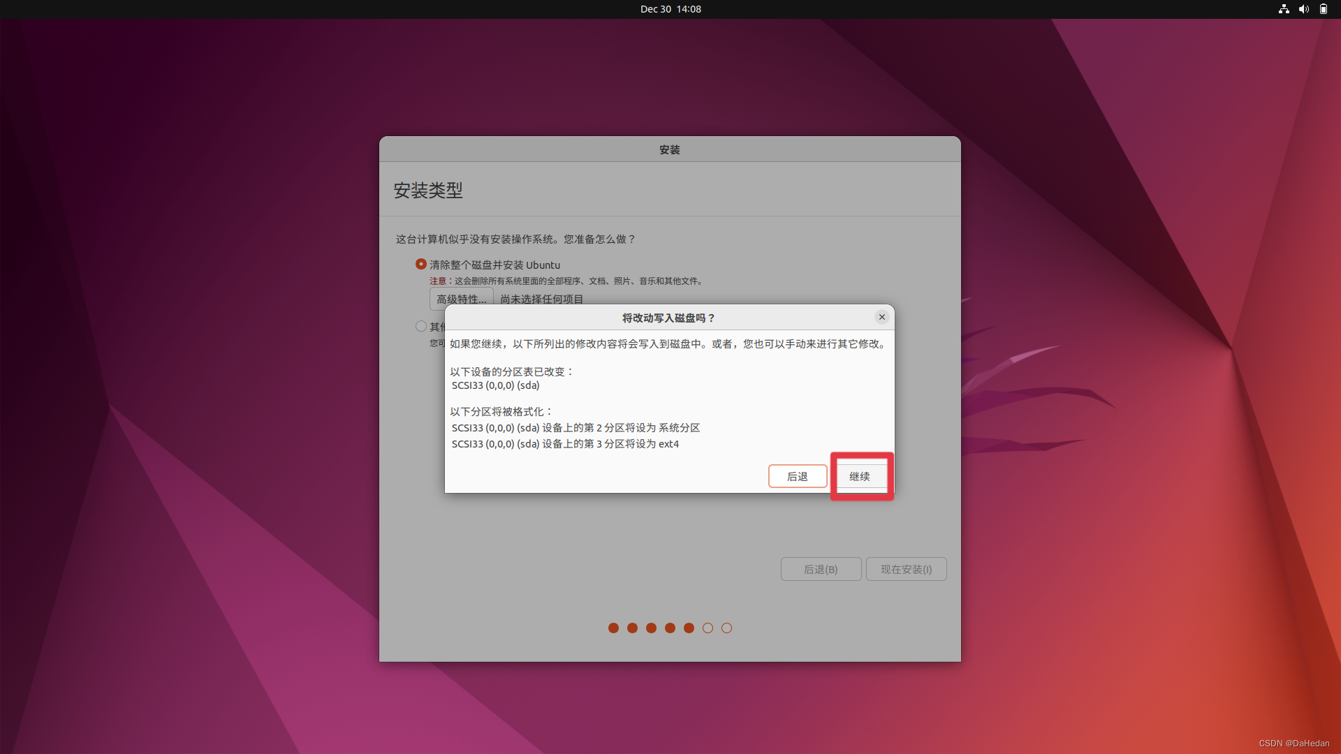Screen dimensions: 1341x754
Task: Open the clock menu showing Dec 30 14:08
Action: point(670,9)
